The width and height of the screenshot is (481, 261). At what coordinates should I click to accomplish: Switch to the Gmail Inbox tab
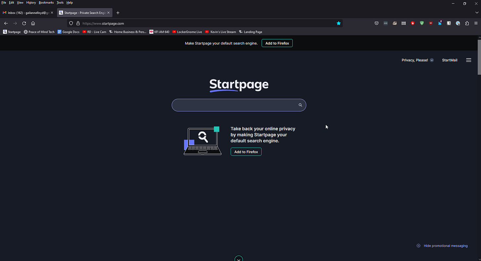(x=28, y=13)
